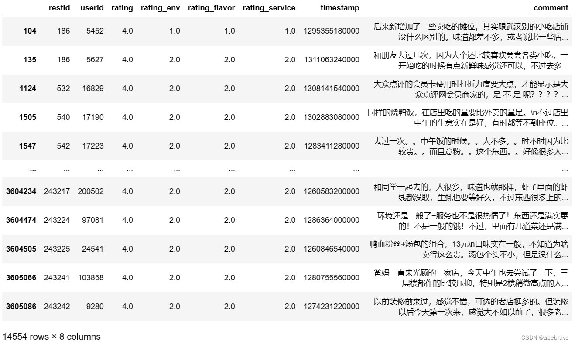This screenshot has height=344, width=575.
Task: Select timestamp 1274231220000
Action: pos(332,307)
